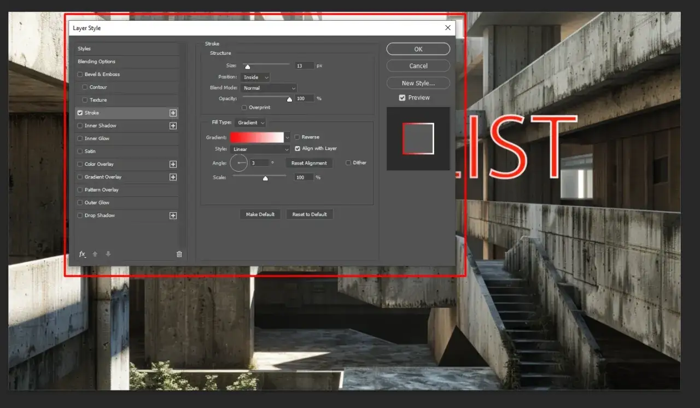Click the Opacity slider handle
This screenshot has height=408, width=700.
pyautogui.click(x=289, y=99)
